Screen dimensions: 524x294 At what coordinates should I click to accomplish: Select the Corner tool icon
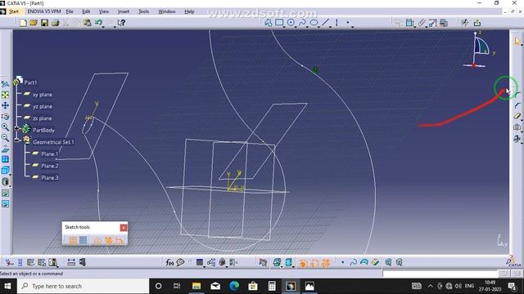pyautogui.click(x=517, y=95)
